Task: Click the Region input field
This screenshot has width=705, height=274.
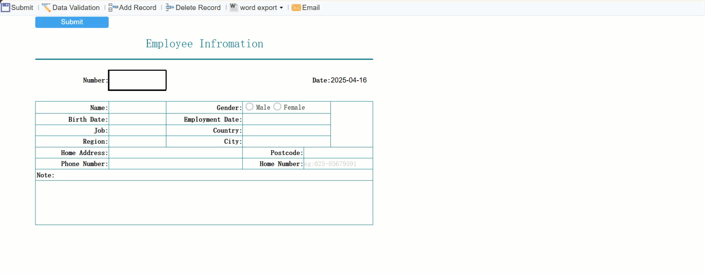Action: (x=138, y=141)
